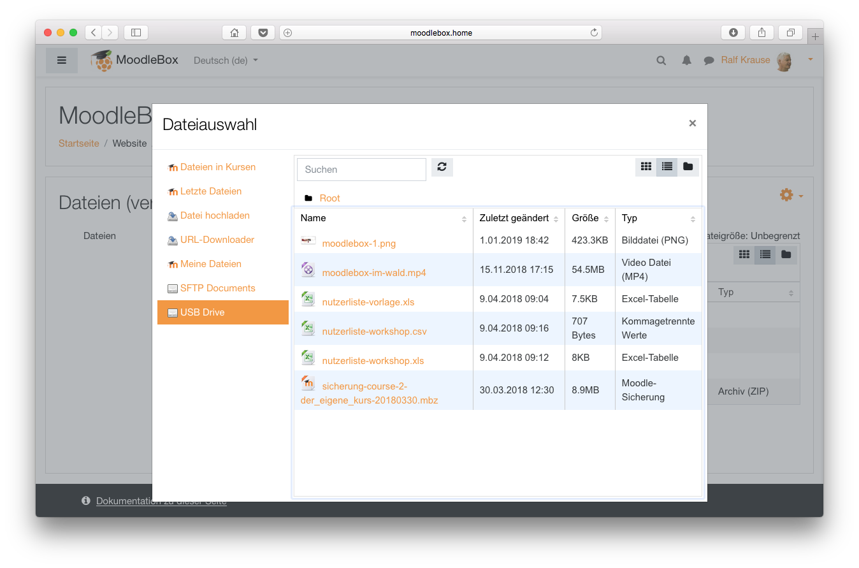Screen dimensions: 859x568
Task: Select USB Drive repository
Action: (223, 312)
